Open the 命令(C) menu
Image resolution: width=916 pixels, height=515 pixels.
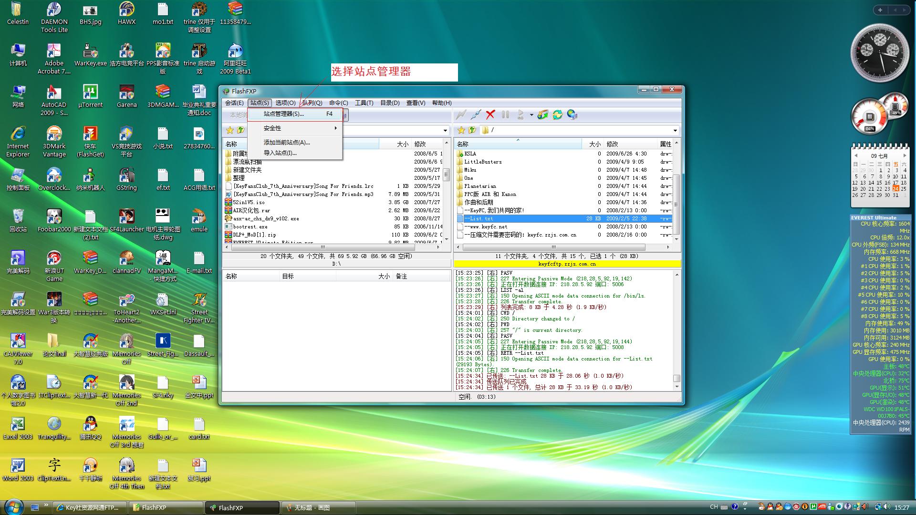[x=338, y=103]
